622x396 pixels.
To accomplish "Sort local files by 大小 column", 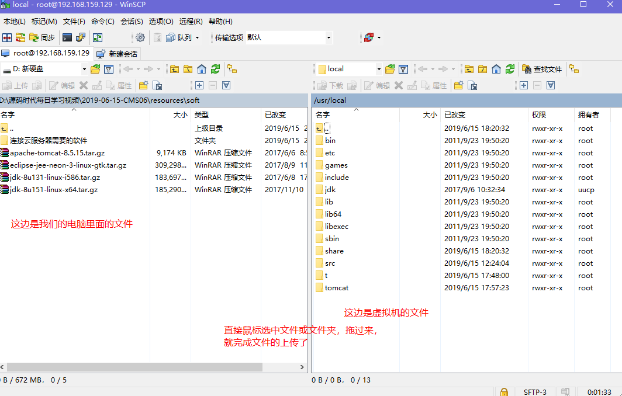I will (x=171, y=114).
